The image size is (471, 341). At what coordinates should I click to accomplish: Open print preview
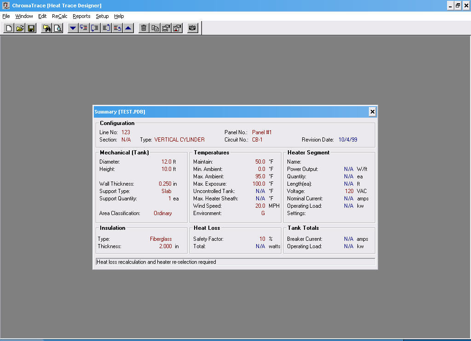click(57, 28)
